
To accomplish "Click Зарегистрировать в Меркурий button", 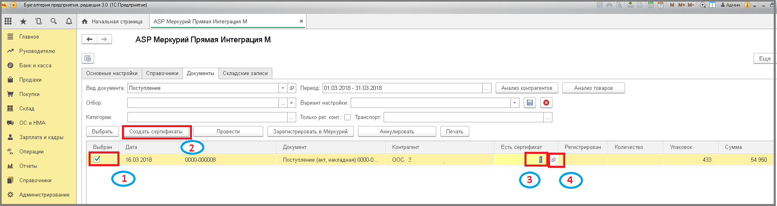I will point(311,131).
